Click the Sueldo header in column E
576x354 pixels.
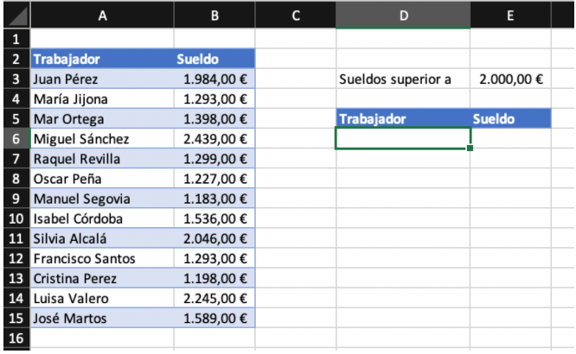(x=510, y=119)
